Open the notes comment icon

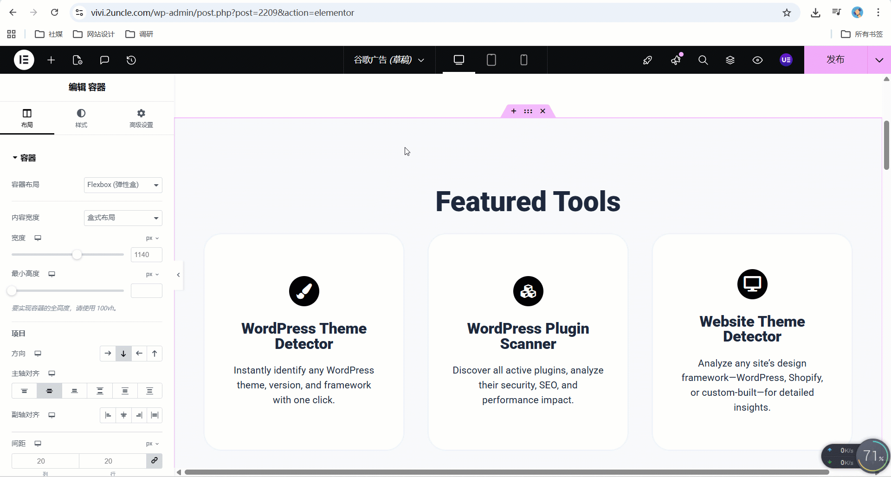tap(104, 60)
